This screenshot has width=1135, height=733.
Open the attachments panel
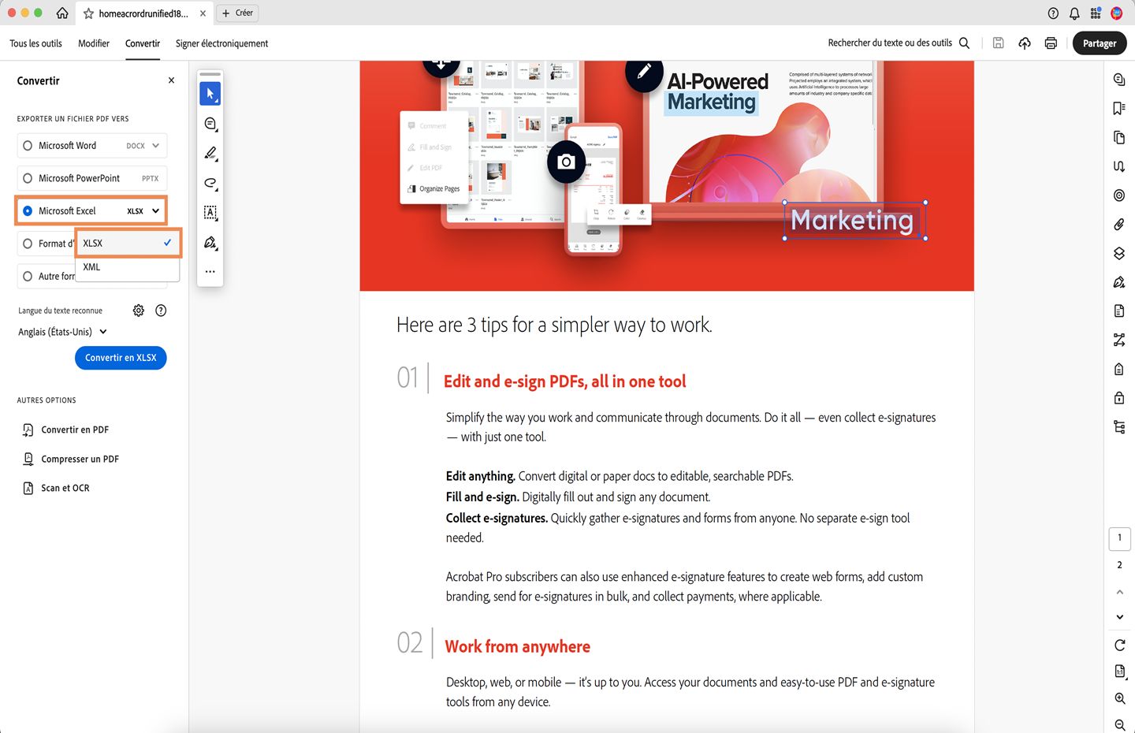[1118, 224]
